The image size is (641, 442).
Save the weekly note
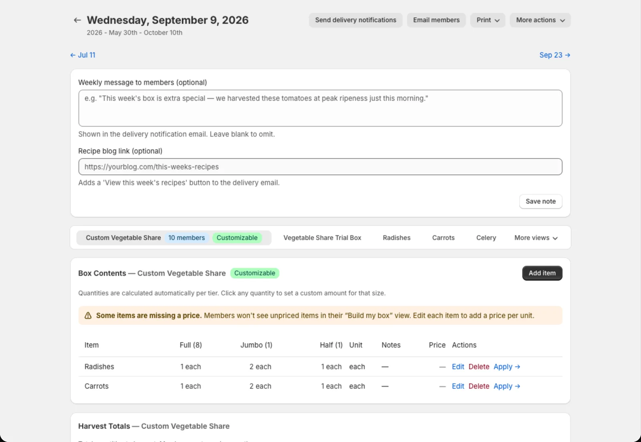[x=540, y=201]
